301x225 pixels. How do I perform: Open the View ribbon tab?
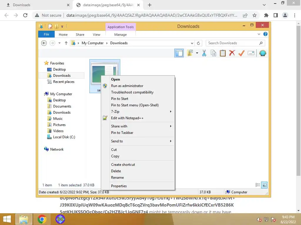96,35
